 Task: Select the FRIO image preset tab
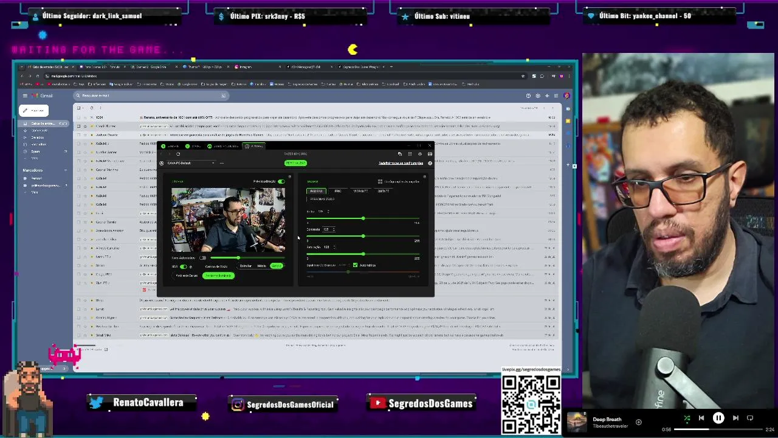(338, 191)
